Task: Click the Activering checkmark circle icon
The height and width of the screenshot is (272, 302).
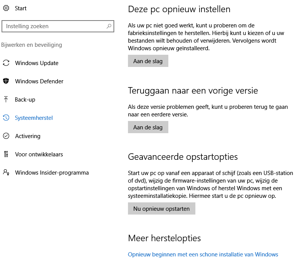Action: [x=6, y=136]
